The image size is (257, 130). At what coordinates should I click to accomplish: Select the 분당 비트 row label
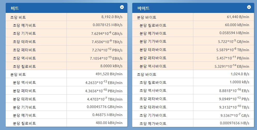tap(18, 75)
